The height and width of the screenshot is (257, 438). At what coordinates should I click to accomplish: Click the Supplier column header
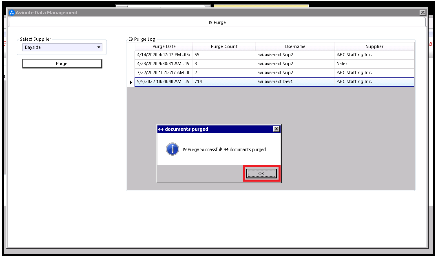[x=375, y=46]
